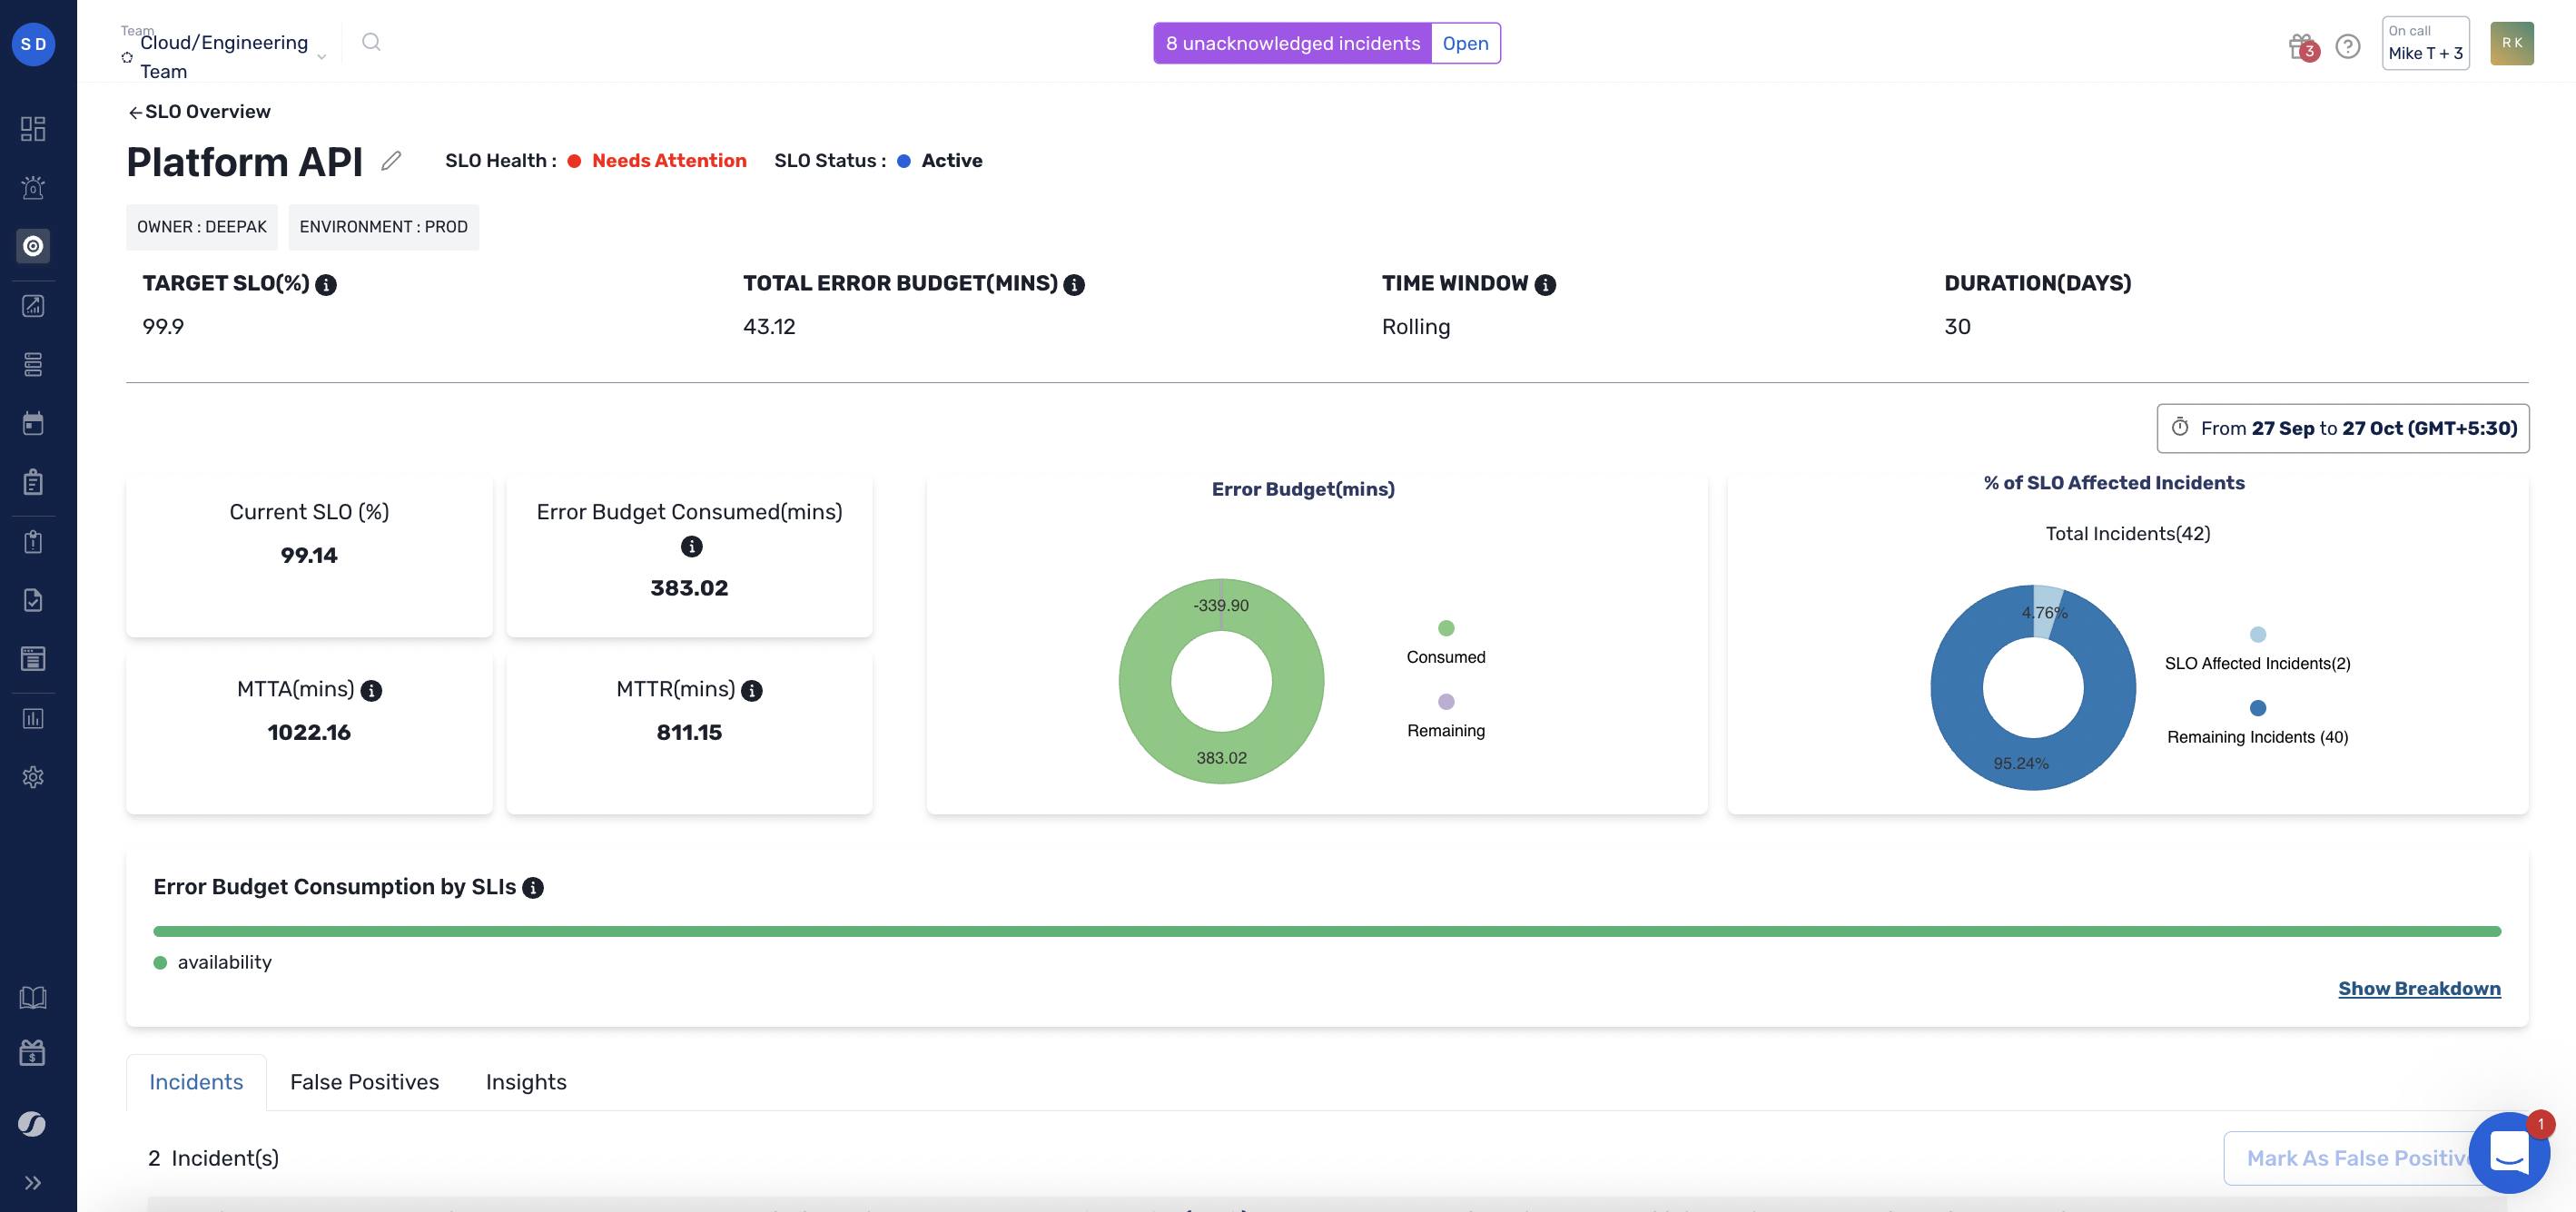
Task: Open the search magnifier icon in header
Action: coord(371,42)
